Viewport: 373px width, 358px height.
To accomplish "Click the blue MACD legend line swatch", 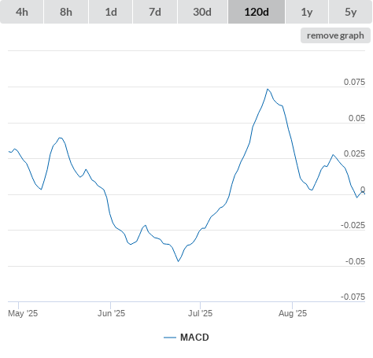I will coord(170,338).
